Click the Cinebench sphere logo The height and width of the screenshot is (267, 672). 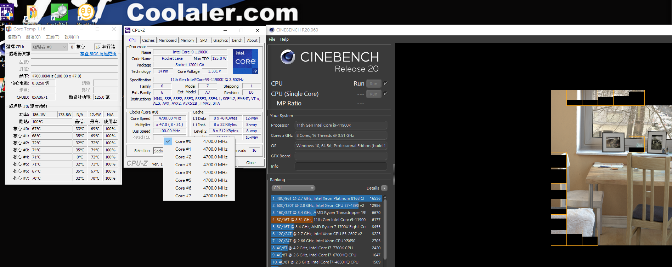(x=288, y=57)
